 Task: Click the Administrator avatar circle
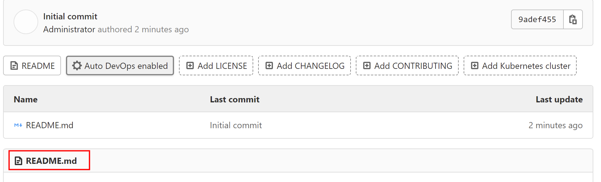coord(26,22)
